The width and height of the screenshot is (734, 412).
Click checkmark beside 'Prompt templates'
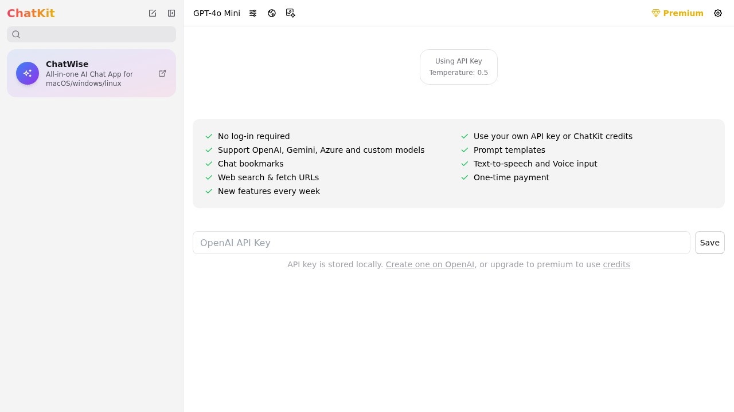coord(464,150)
